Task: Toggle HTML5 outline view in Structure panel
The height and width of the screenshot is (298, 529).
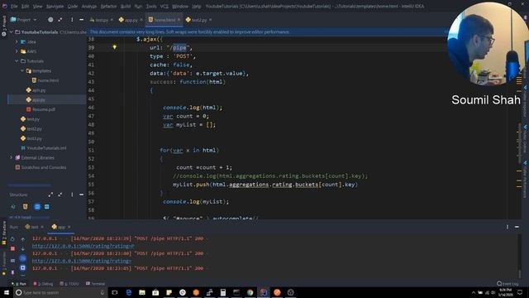Action: pos(26,207)
